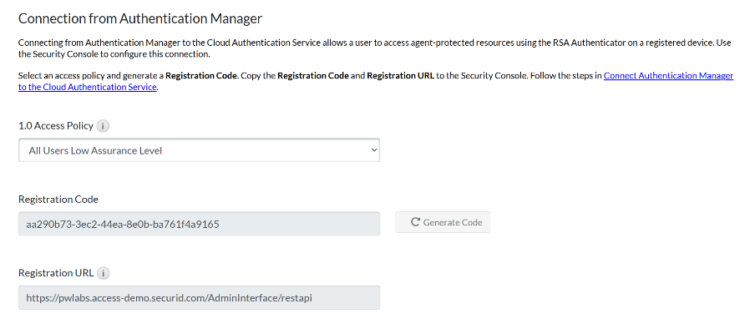The height and width of the screenshot is (334, 750).
Task: Click the info icon next to Registration URL
Action: 103,273
